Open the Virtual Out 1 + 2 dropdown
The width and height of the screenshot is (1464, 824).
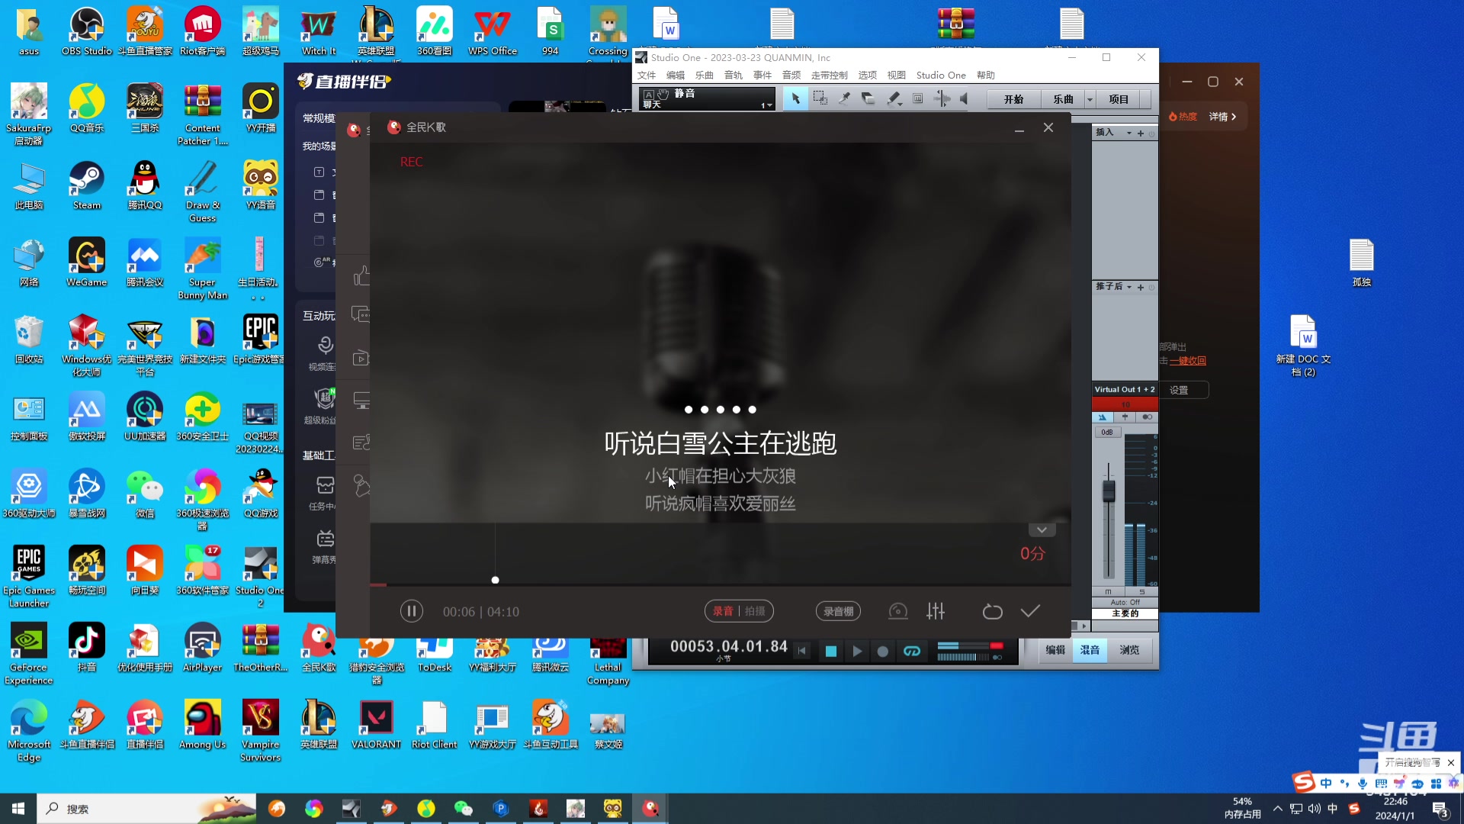pyautogui.click(x=1125, y=389)
